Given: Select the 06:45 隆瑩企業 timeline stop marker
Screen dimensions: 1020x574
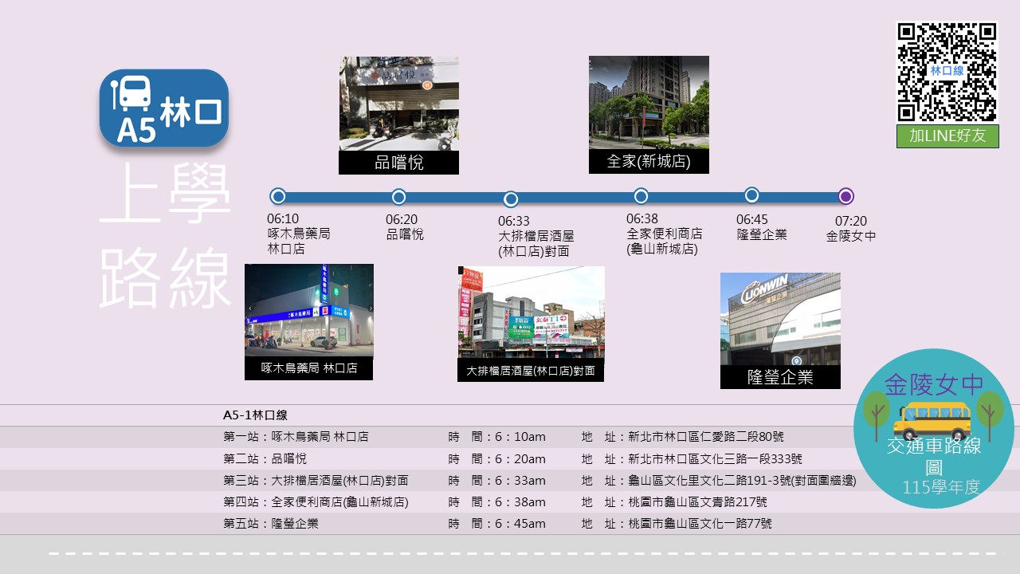Looking at the screenshot, I should pos(751,195).
